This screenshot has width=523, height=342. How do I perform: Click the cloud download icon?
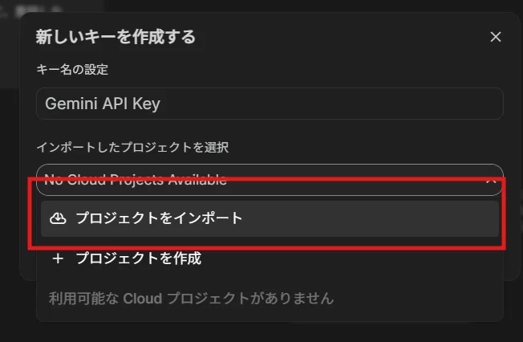click(58, 218)
